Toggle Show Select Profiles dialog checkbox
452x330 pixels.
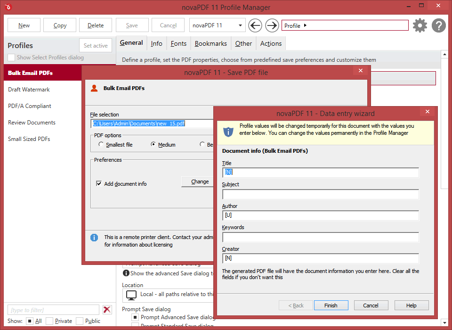coord(11,58)
